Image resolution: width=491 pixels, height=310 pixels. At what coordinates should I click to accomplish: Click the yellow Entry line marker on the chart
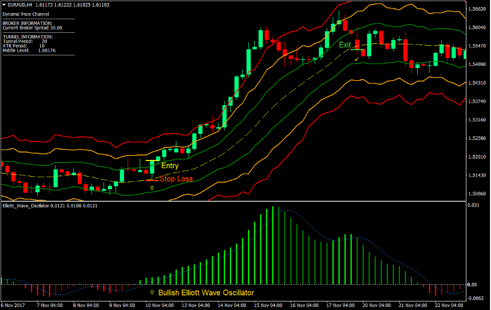tap(152, 160)
